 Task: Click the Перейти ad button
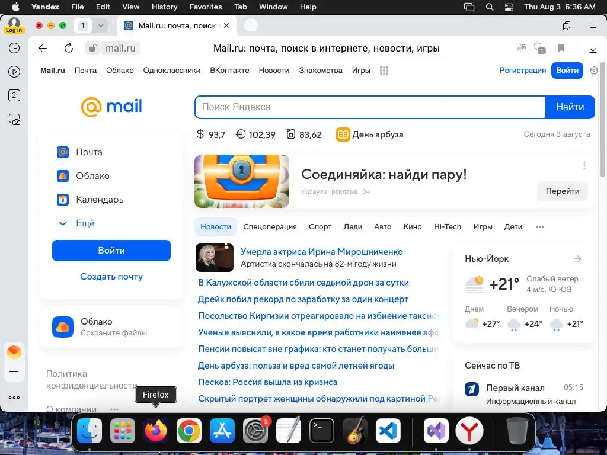pos(563,191)
